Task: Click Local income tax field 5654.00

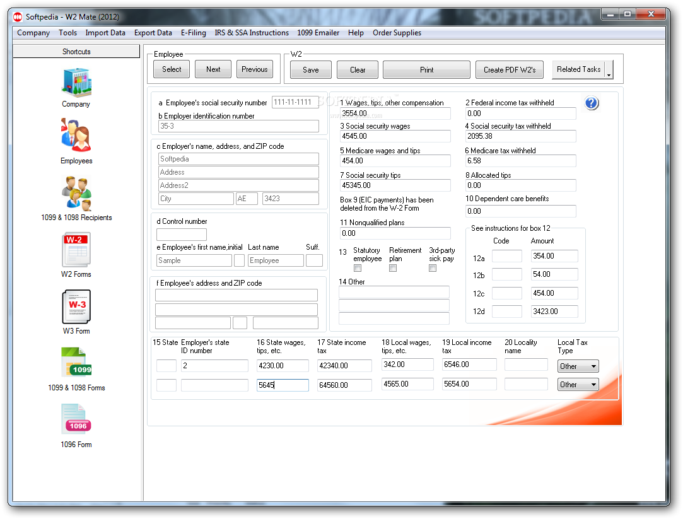Action: (x=469, y=384)
